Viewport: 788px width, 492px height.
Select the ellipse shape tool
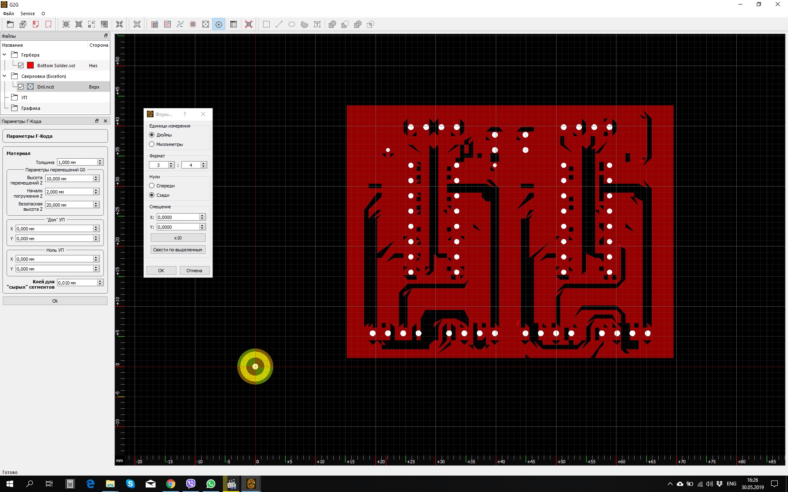(x=292, y=24)
